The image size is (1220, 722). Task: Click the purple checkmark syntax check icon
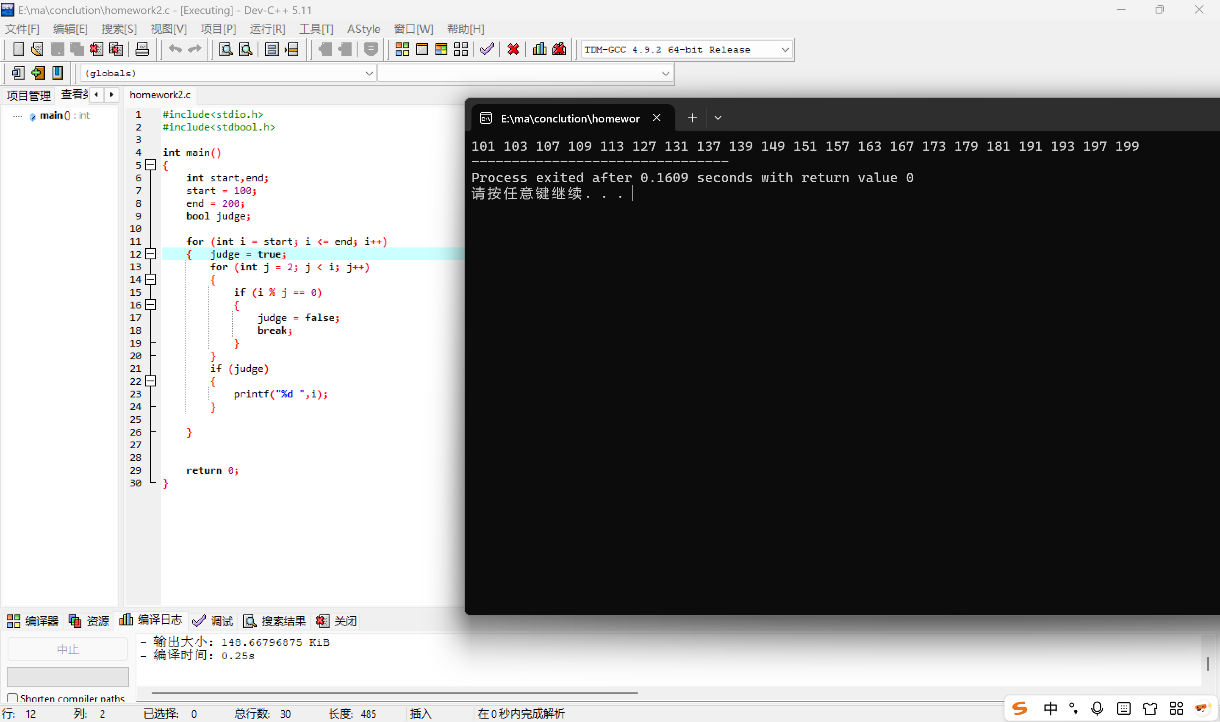tap(487, 49)
